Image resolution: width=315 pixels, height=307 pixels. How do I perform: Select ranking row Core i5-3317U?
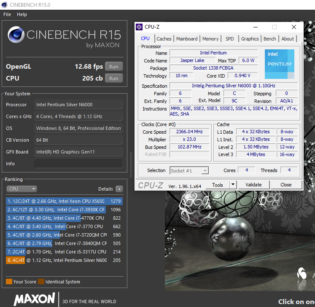tap(64, 252)
